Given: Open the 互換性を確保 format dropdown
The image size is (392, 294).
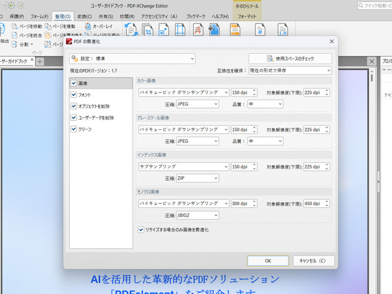Looking at the screenshot, I should pos(290,71).
